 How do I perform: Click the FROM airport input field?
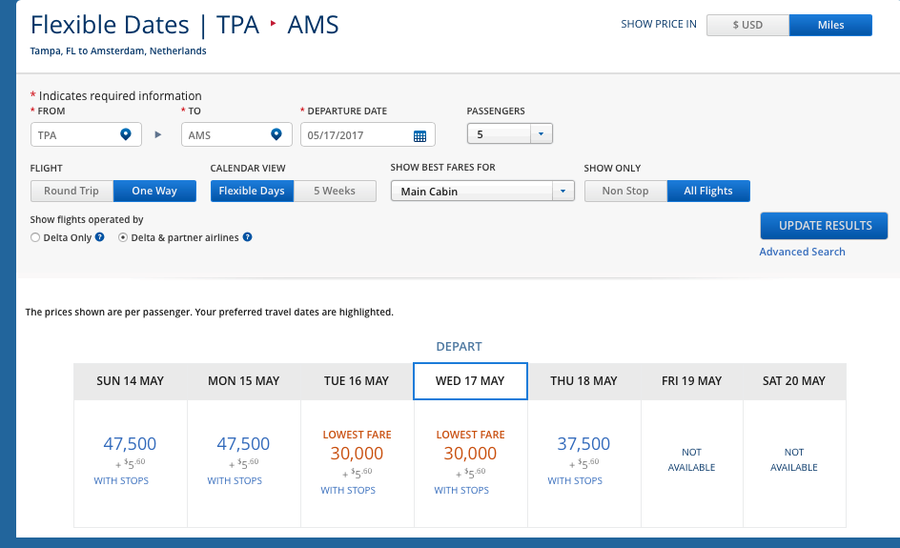[x=86, y=134]
